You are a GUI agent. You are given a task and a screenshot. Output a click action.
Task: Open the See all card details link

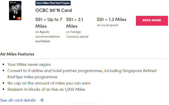pos(18,100)
